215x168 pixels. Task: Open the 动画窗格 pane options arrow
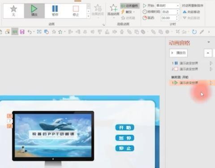coord(209,42)
